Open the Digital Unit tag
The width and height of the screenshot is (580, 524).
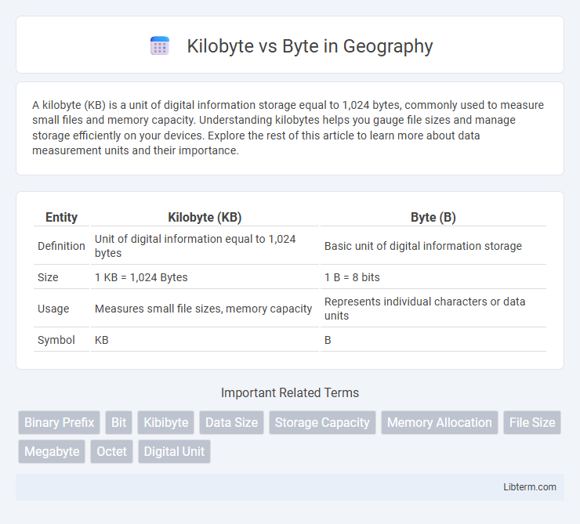click(x=174, y=451)
